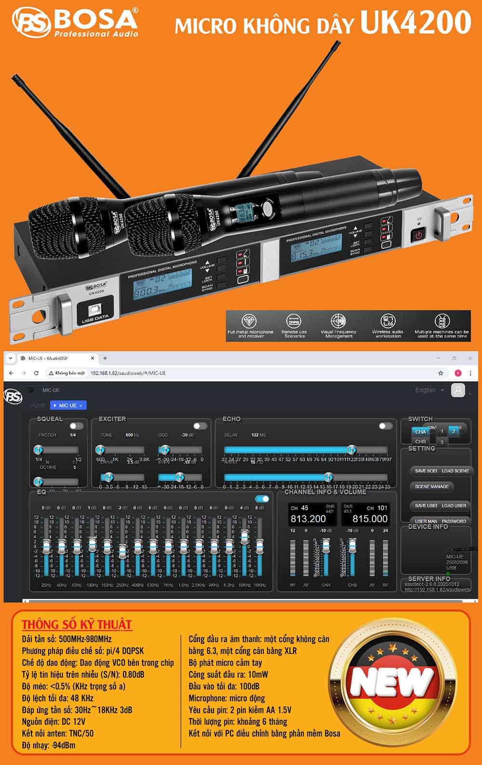This screenshot has height=765, width=482.
Task: Open a new browser tab with plus icon
Action: point(105,358)
